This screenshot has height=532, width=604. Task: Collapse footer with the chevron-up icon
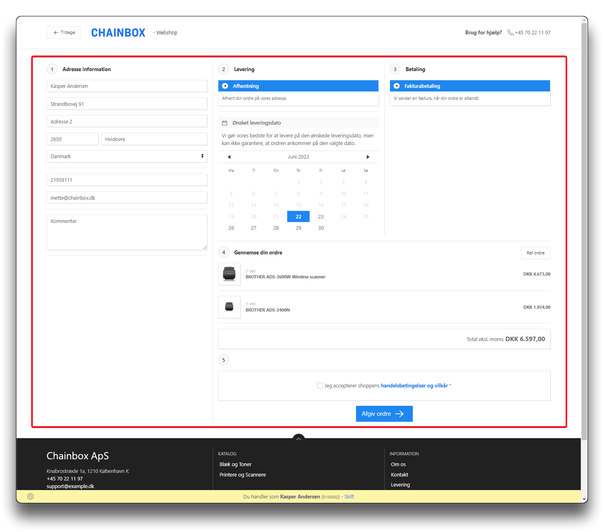[299, 439]
